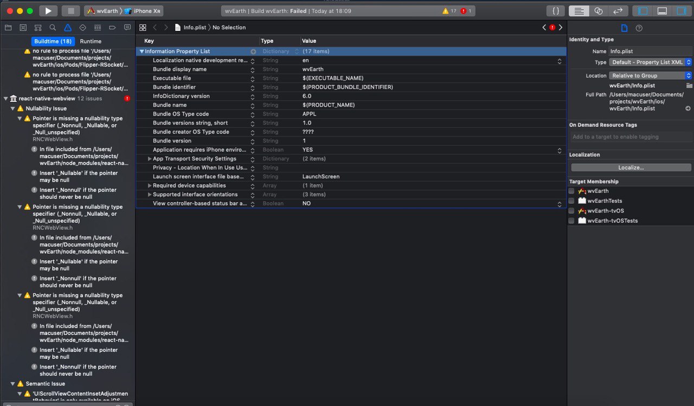Click Info.plist in the jump bar

(x=191, y=27)
